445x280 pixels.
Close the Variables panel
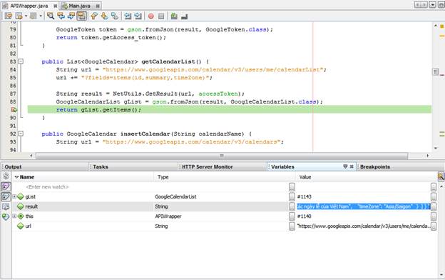352,166
